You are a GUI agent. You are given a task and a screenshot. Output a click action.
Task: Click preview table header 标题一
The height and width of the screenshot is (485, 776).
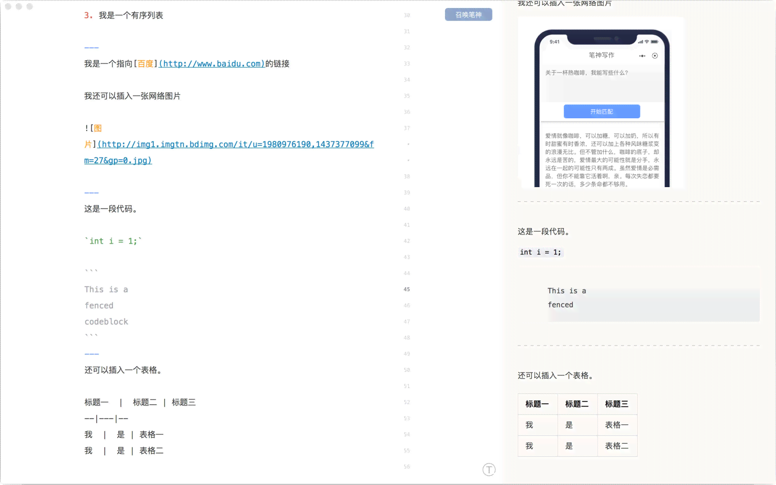(x=537, y=404)
